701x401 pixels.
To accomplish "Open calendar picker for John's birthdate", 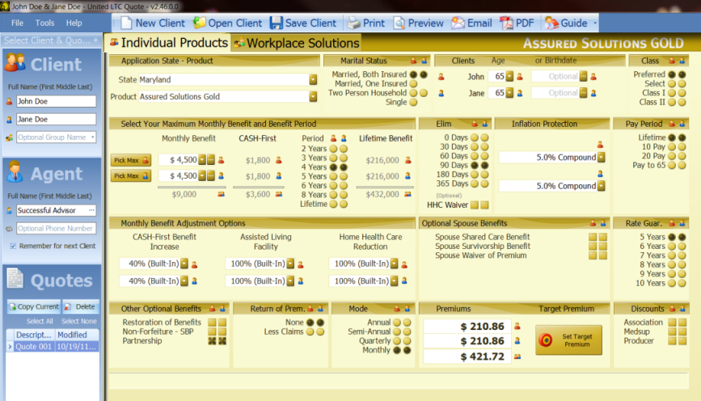I will click(583, 77).
